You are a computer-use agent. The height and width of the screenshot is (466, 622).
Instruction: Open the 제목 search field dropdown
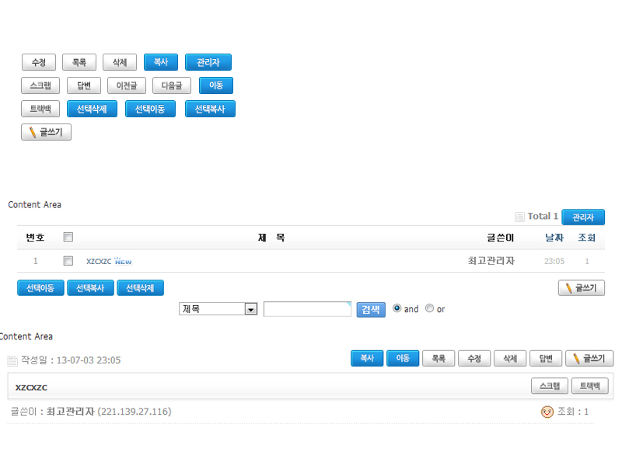coord(250,309)
